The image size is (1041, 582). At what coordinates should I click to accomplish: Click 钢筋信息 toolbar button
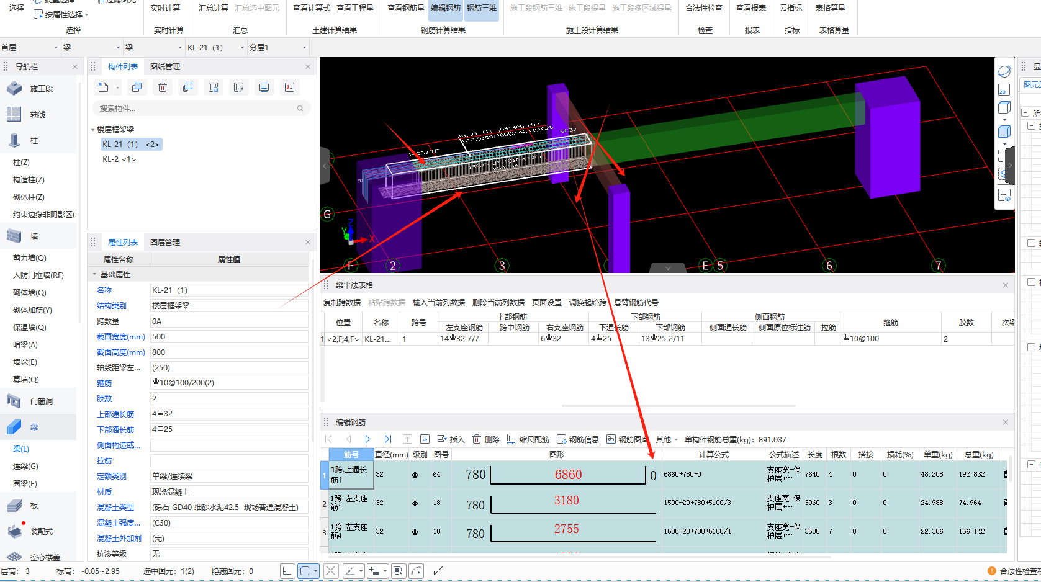click(x=578, y=439)
